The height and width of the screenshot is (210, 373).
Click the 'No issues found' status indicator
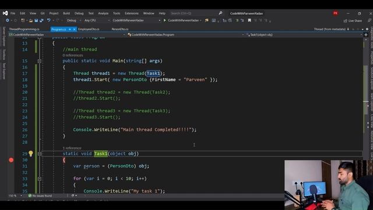click(x=40, y=196)
